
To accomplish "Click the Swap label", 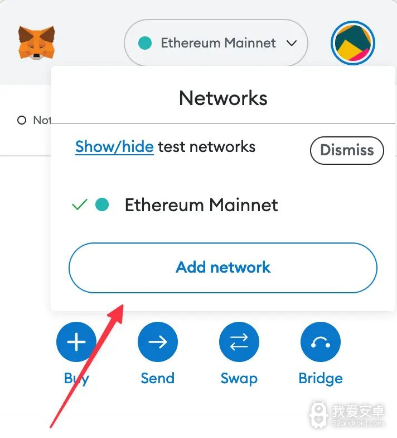I will coord(239,379).
